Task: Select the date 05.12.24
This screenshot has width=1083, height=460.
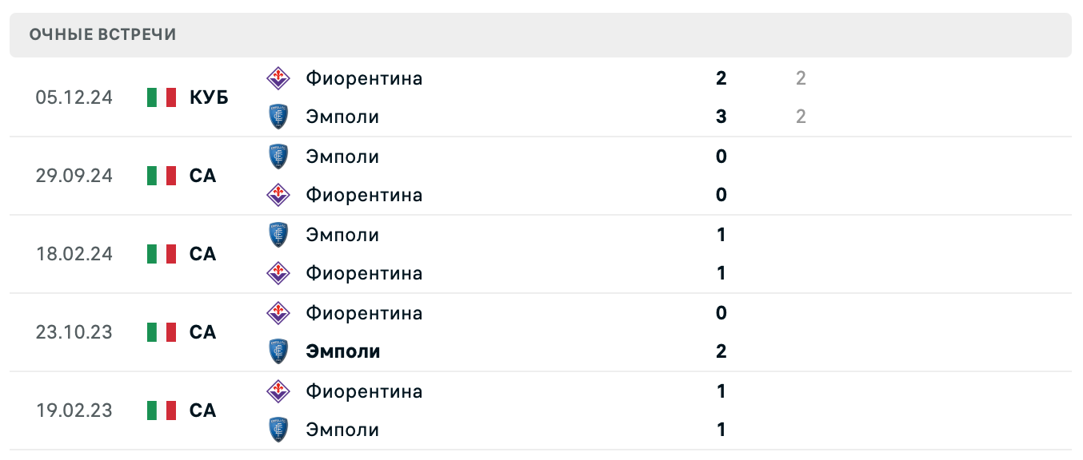Action: (x=74, y=97)
